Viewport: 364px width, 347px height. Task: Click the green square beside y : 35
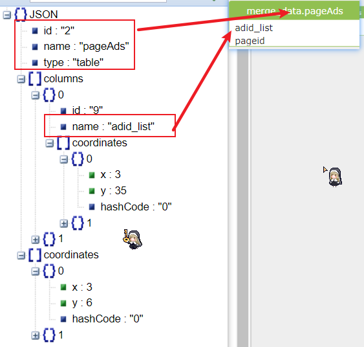pos(92,191)
